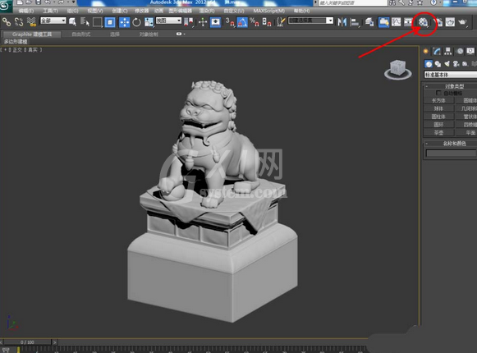Click the 圆柱体 cylinder primitive button
Viewport: 477px width, 353px height.
(x=438, y=117)
